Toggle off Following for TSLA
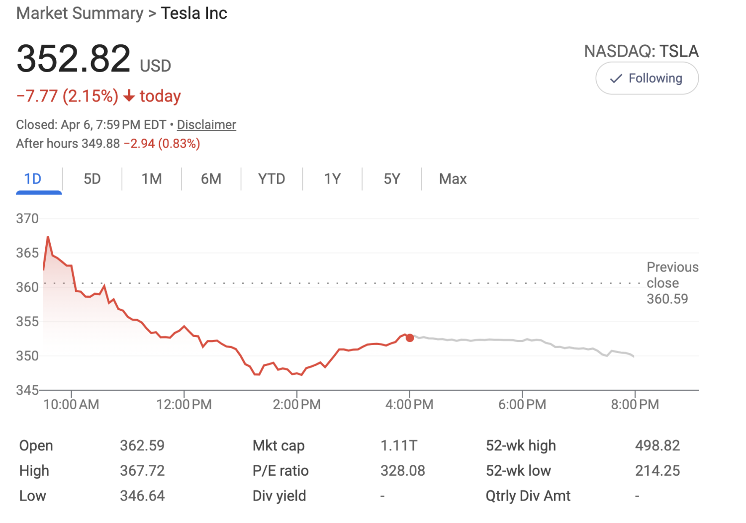 coord(647,78)
